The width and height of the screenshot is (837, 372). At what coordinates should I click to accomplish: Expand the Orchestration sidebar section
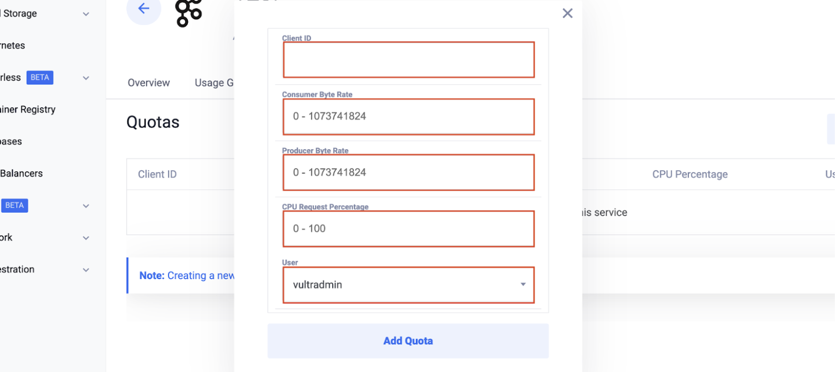pyautogui.click(x=86, y=269)
